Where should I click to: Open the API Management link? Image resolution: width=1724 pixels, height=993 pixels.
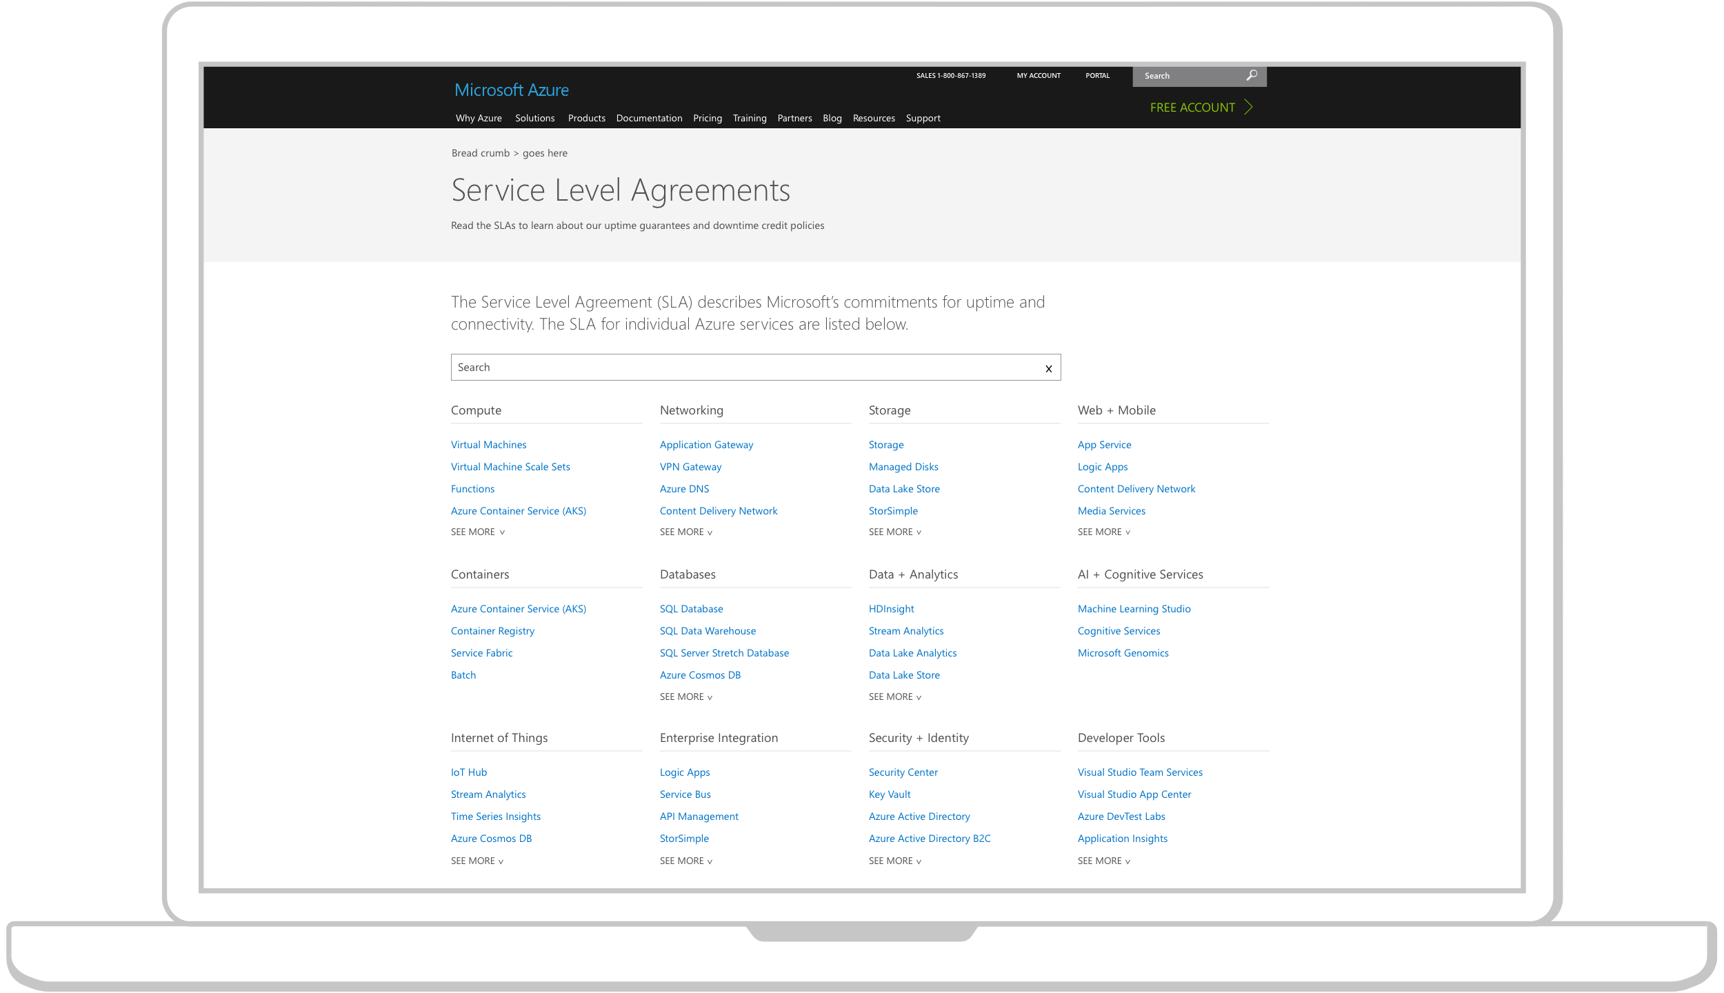coord(699,816)
